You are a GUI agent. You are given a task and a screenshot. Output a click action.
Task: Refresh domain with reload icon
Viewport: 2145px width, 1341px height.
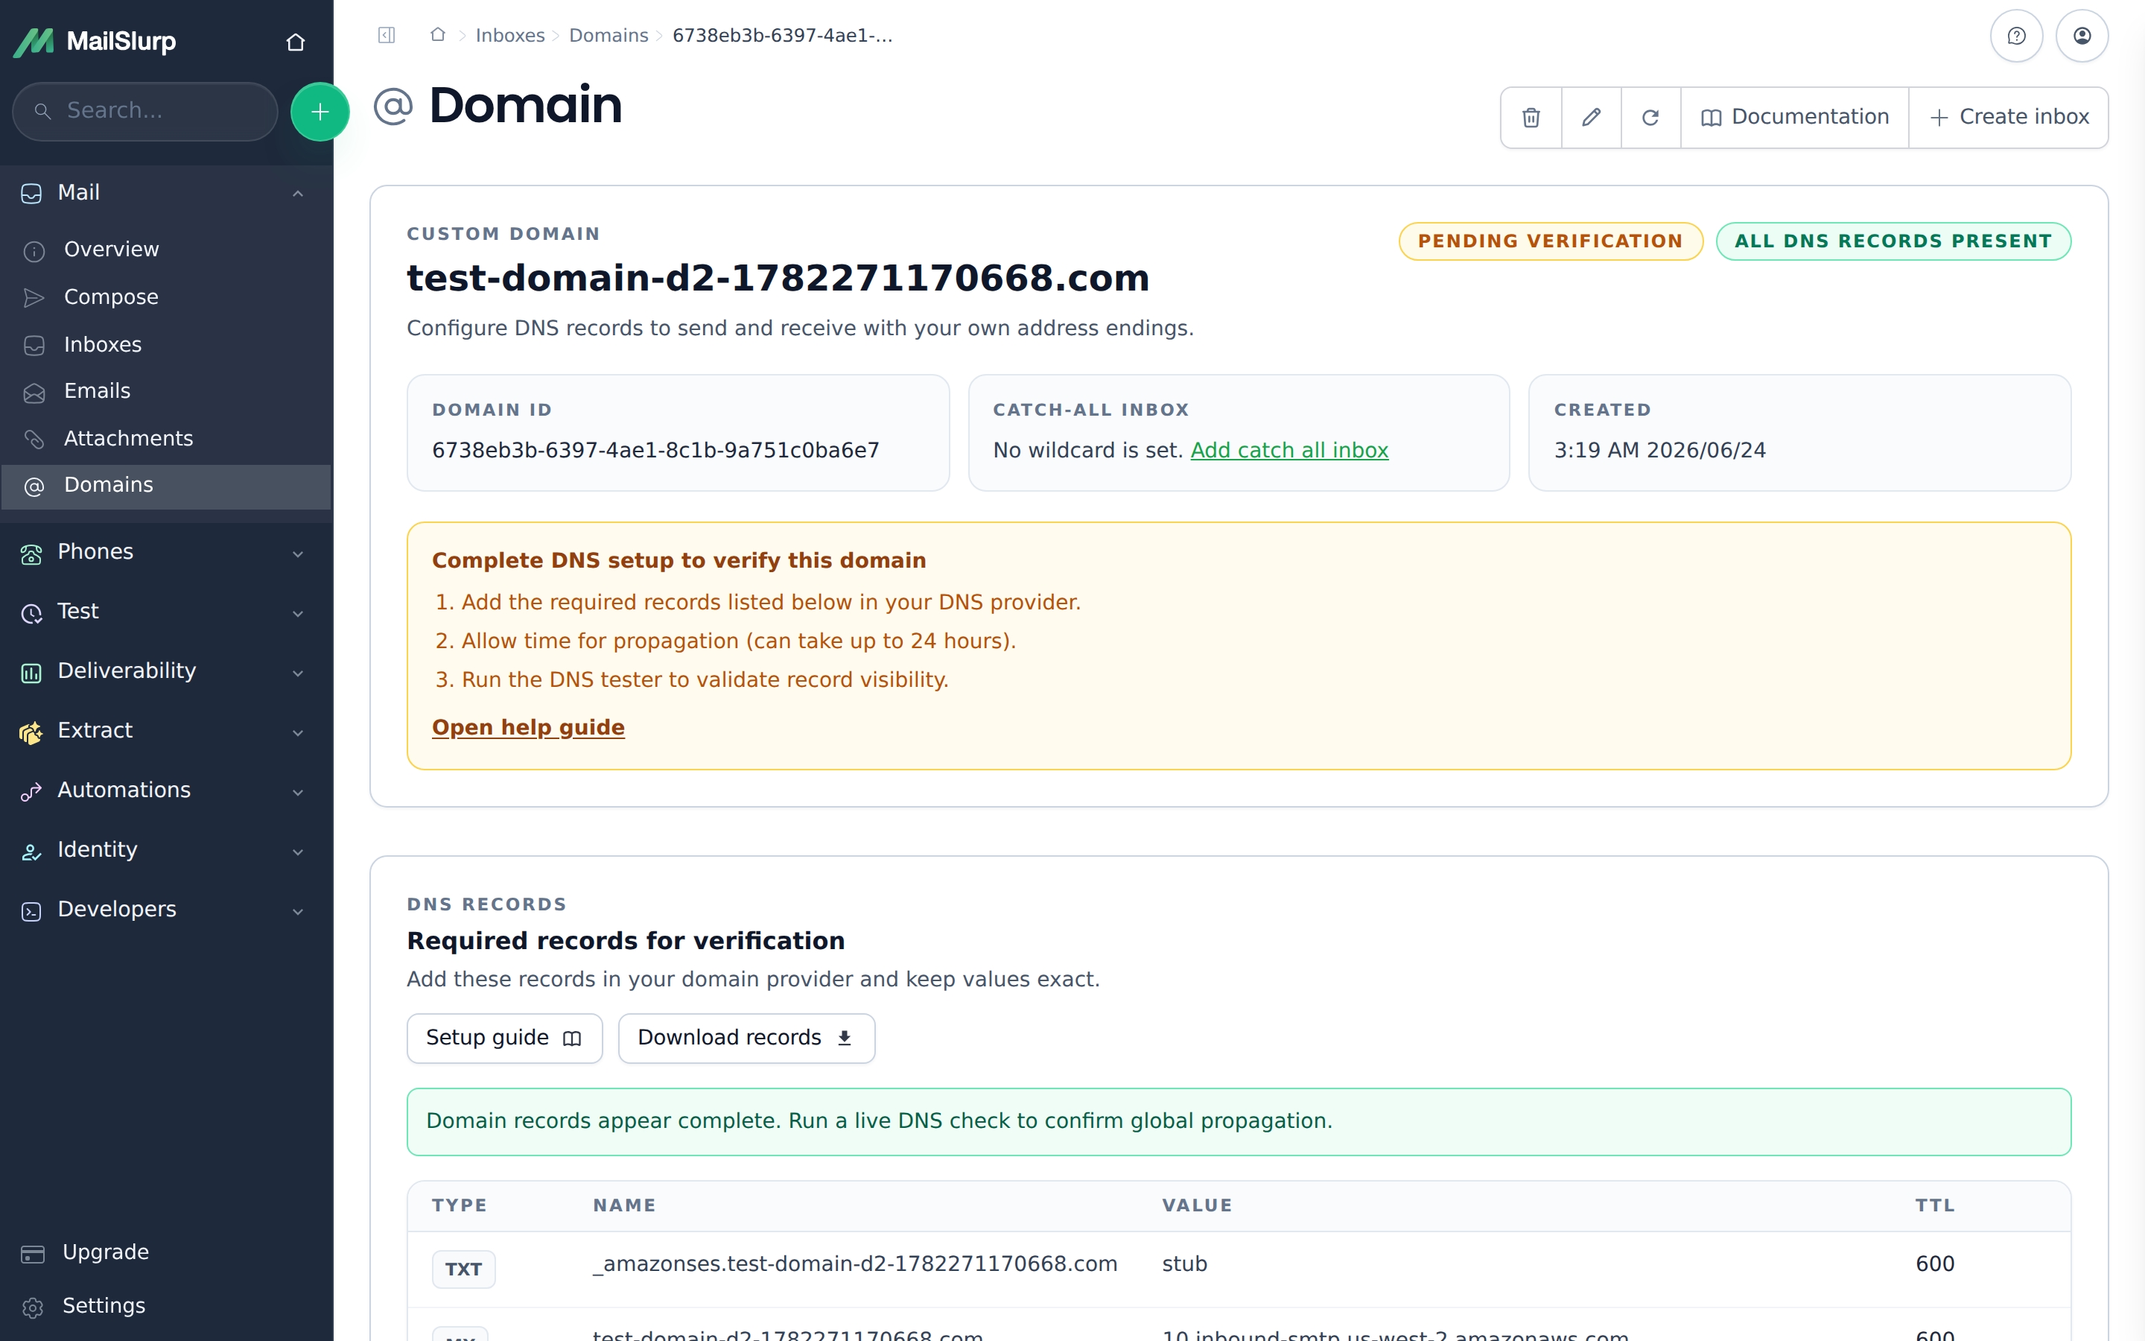(1650, 117)
